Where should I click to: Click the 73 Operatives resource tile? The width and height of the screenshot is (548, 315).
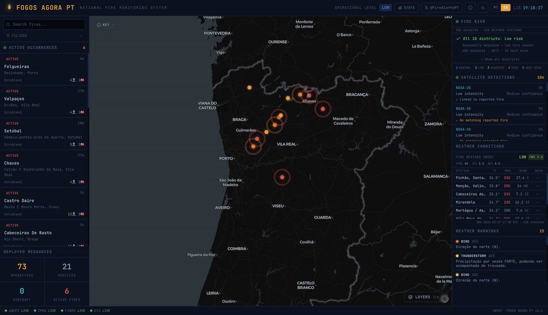tap(22, 269)
